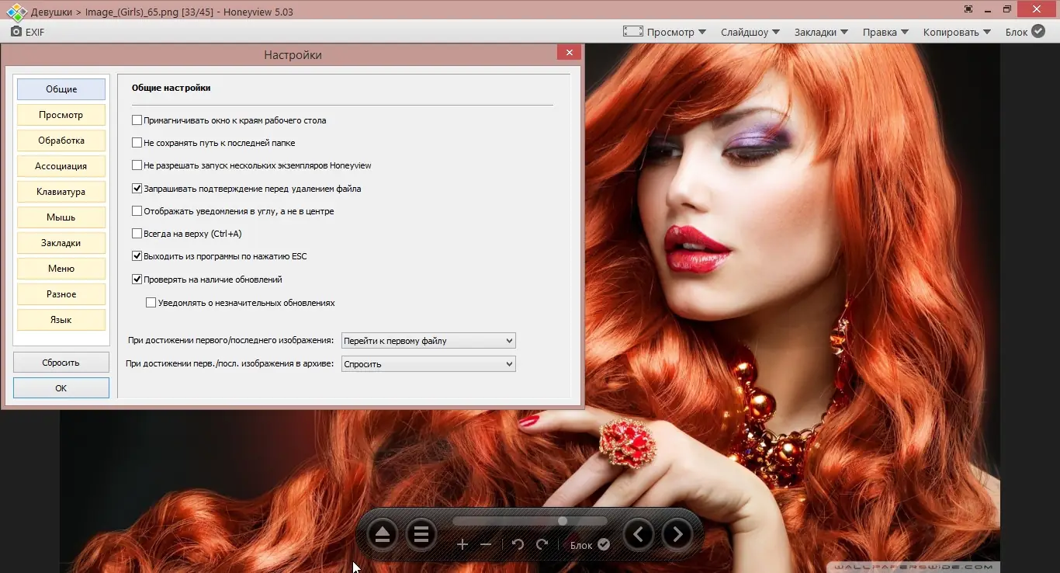Zoom out with the minus icon
This screenshot has width=1060, height=573.
click(x=486, y=544)
